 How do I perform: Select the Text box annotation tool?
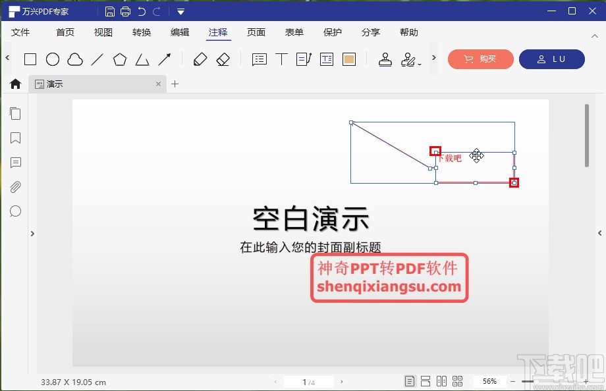[x=326, y=59]
